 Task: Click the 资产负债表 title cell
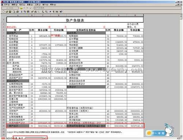[75, 20]
